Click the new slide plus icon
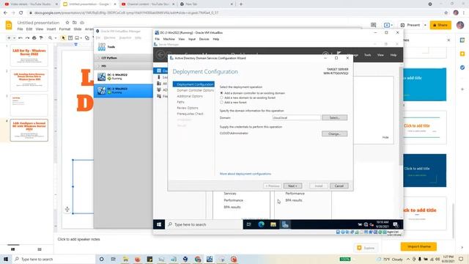 [x=9, y=38]
